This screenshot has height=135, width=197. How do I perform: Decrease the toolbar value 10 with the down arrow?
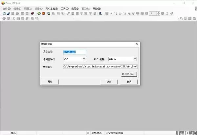click(159, 14)
